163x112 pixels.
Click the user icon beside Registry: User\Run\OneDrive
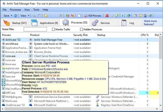point(98,105)
